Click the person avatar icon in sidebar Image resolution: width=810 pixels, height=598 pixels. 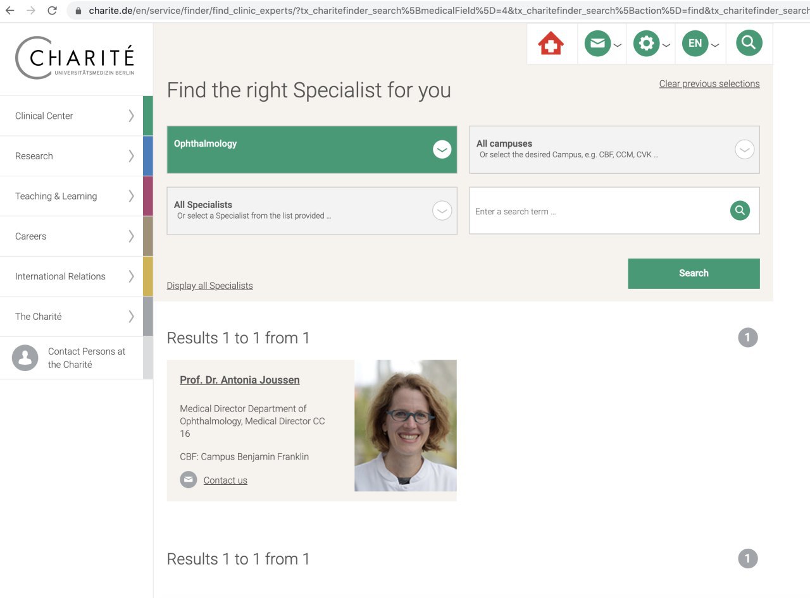pos(25,358)
